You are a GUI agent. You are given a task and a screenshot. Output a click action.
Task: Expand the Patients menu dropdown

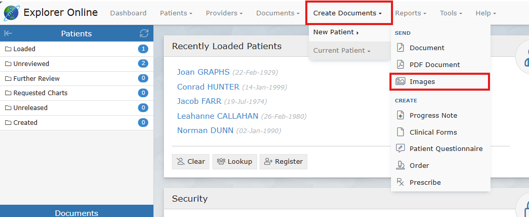pos(176,13)
